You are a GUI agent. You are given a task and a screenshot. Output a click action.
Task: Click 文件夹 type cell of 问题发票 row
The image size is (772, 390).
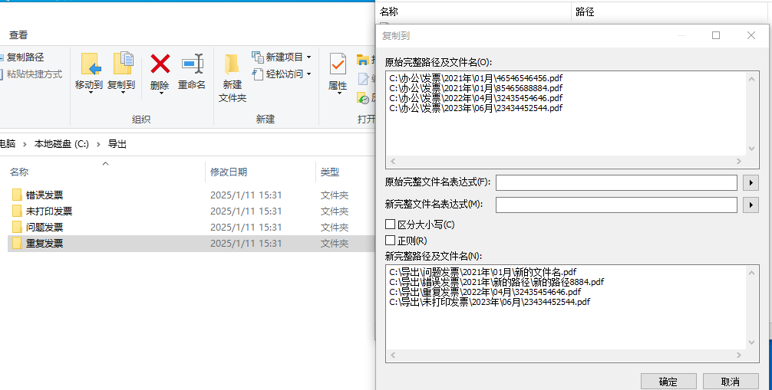click(x=335, y=228)
